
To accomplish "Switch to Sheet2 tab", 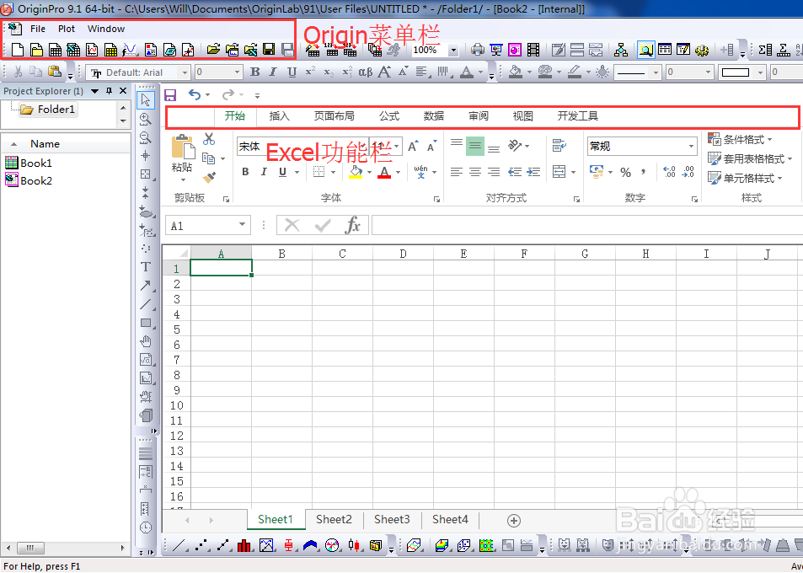I will [334, 519].
